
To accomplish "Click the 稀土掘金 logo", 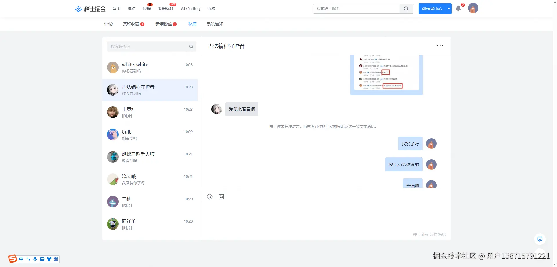I will coord(90,8).
